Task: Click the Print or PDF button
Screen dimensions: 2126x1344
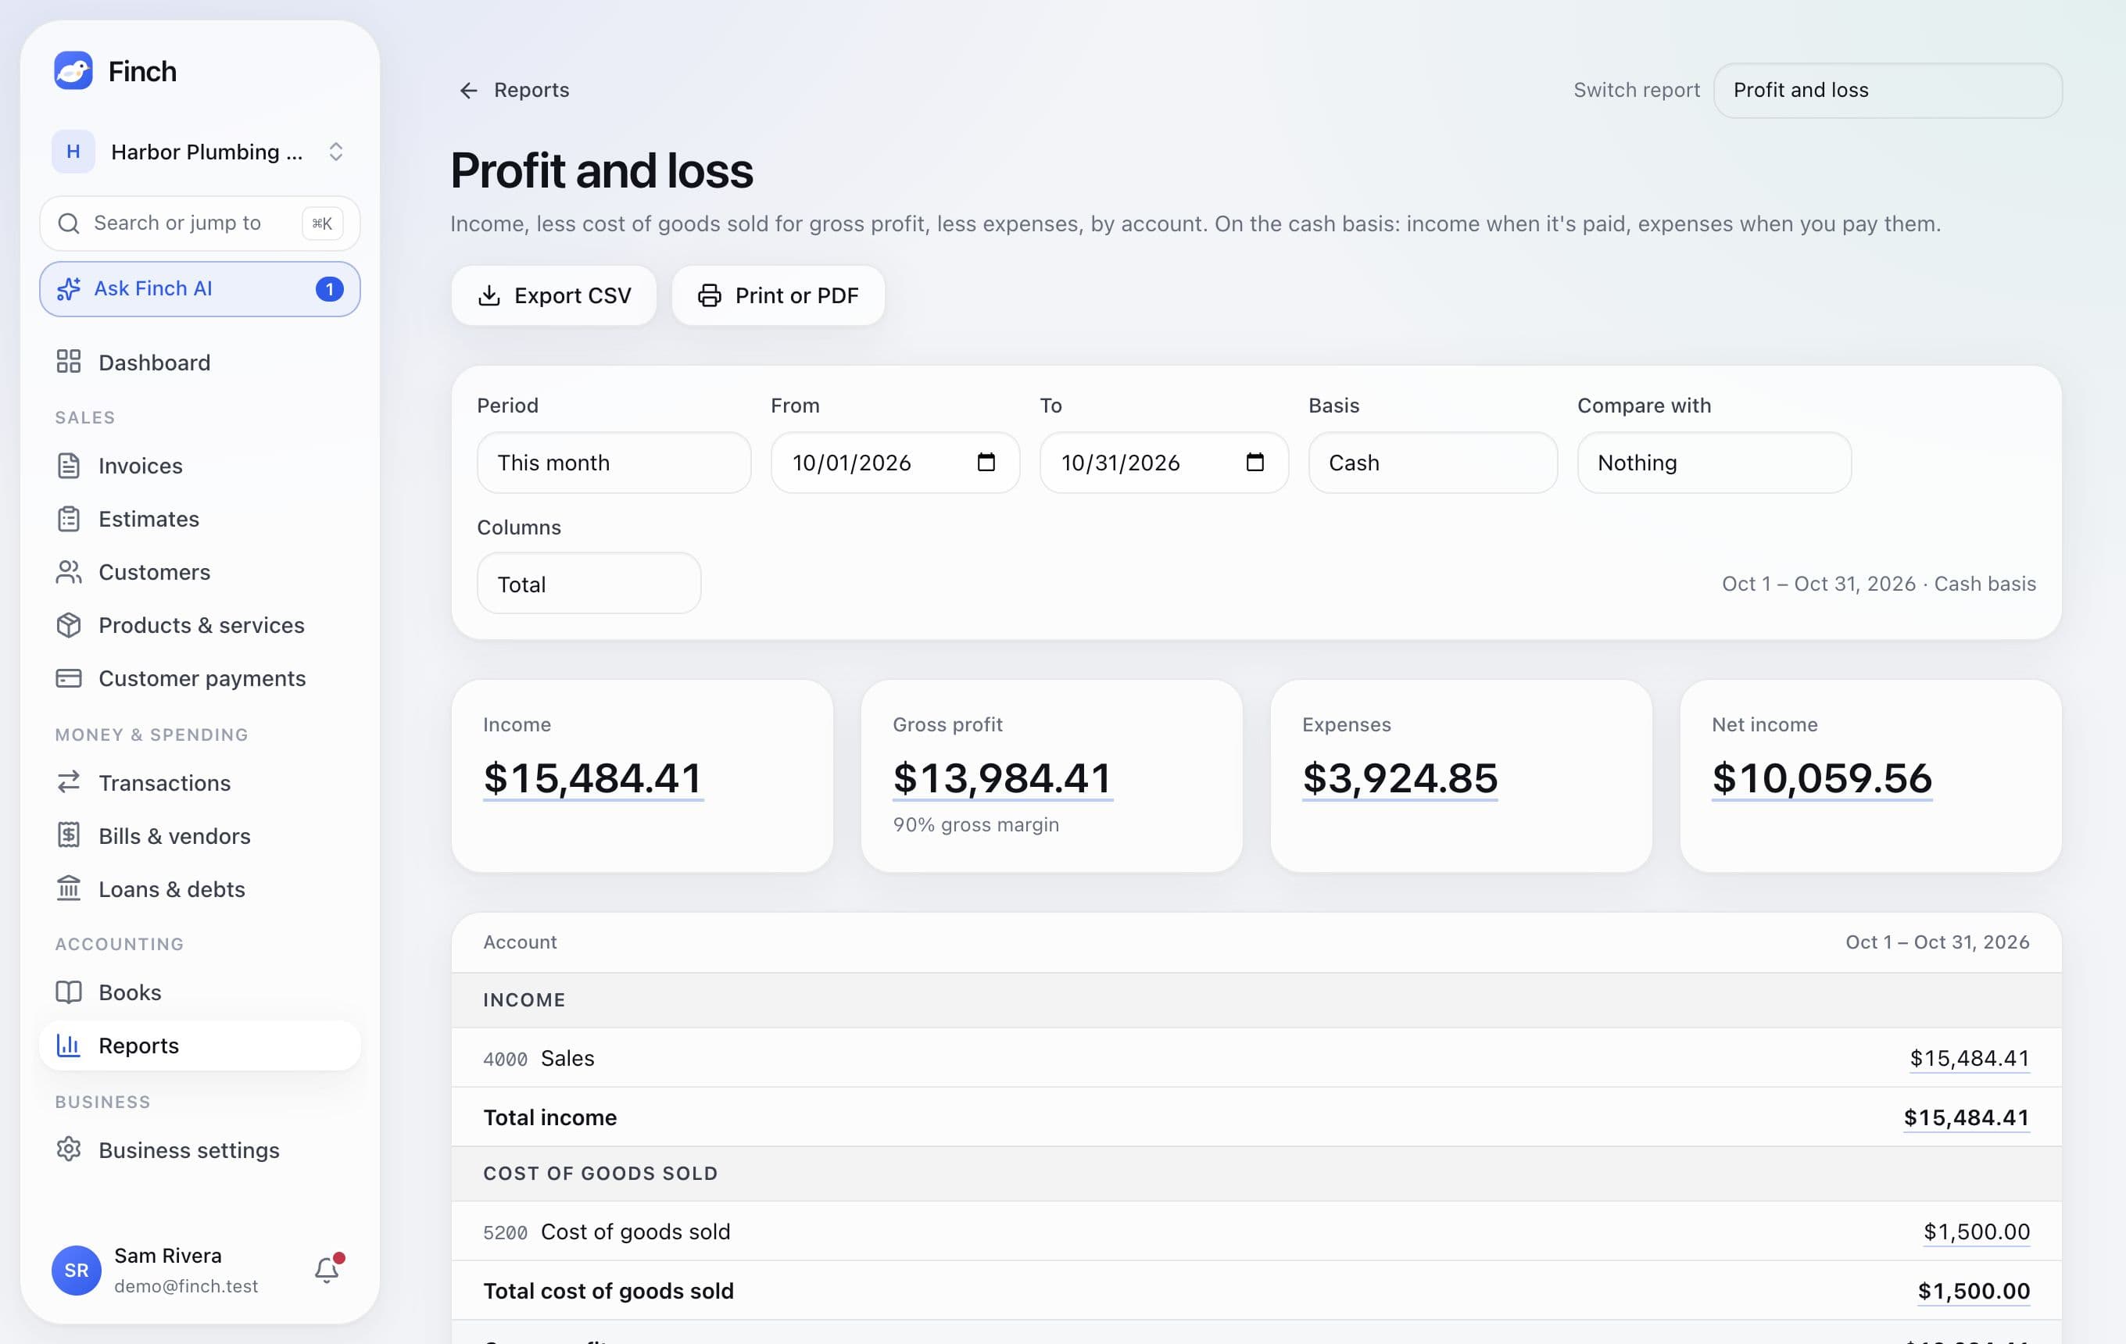Action: pos(778,295)
